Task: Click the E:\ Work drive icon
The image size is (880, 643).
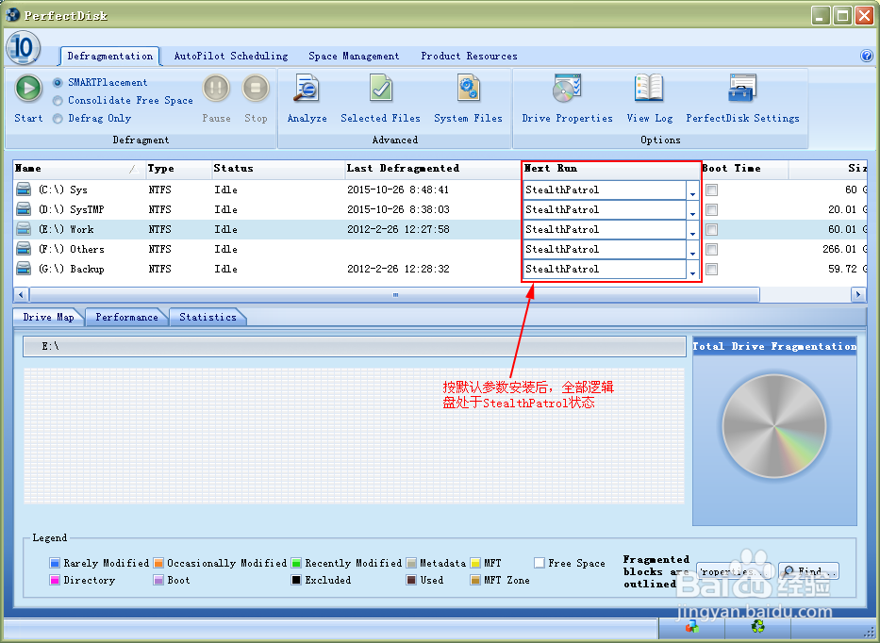Action: pos(24,229)
